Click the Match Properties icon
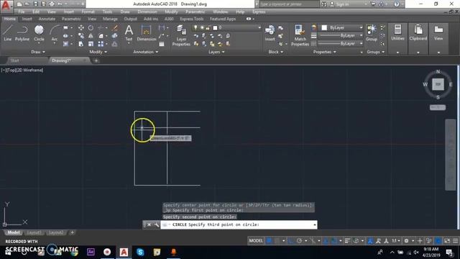 pos(300,35)
